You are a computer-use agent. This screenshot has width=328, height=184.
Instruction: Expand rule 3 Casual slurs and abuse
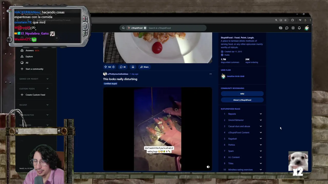(x=261, y=126)
